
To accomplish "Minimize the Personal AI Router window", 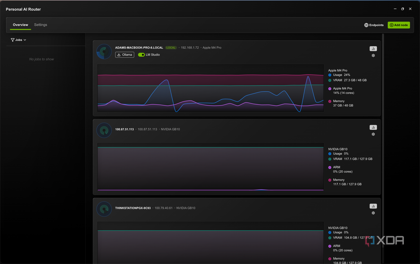I will 395,9.
